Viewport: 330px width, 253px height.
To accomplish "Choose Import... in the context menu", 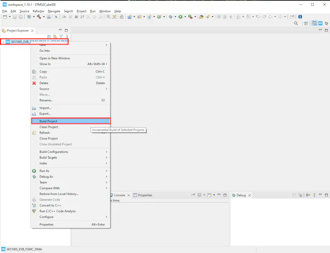I will coord(71,108).
